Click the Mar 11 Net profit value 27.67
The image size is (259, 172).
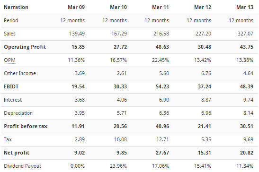click(162, 153)
